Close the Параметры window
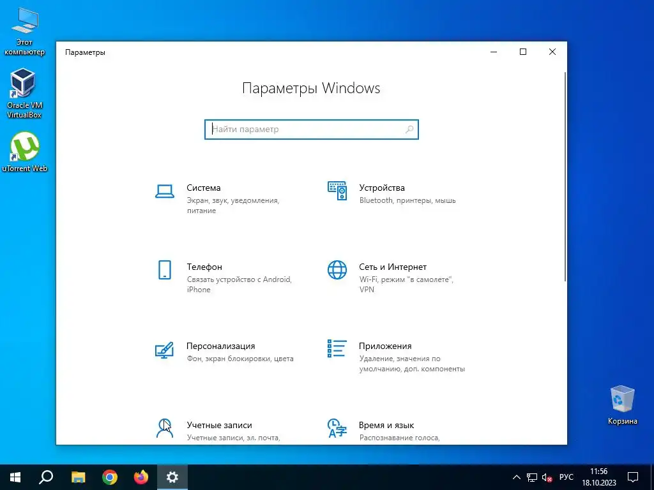Image resolution: width=654 pixels, height=490 pixels. click(x=552, y=52)
